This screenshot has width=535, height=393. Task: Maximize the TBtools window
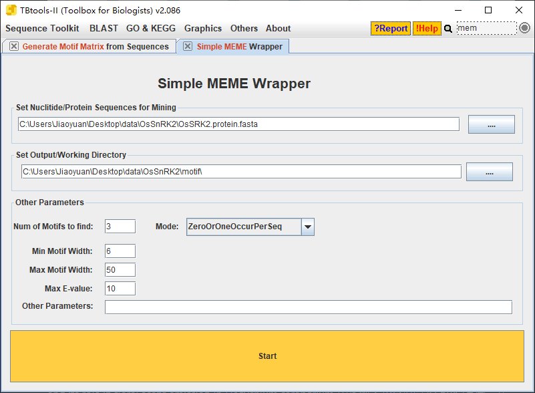pyautogui.click(x=488, y=10)
